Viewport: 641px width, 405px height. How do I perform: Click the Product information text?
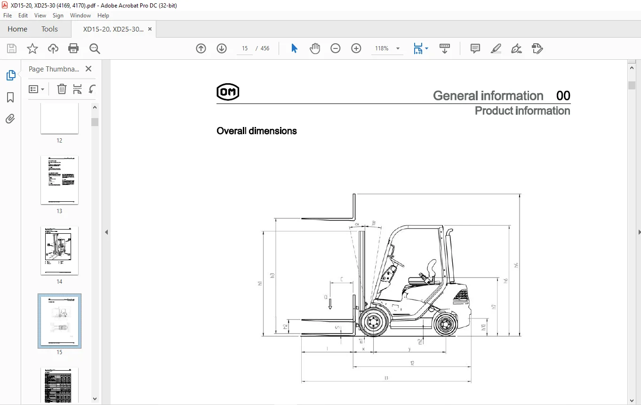point(522,111)
